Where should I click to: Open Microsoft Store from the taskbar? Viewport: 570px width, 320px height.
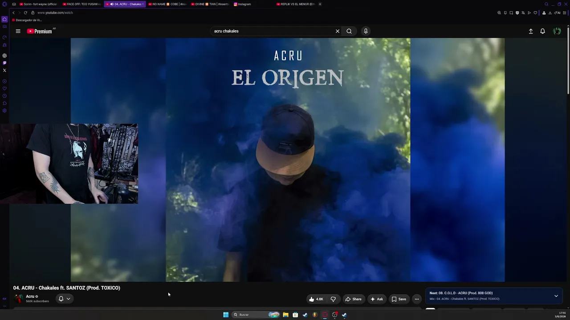295,315
